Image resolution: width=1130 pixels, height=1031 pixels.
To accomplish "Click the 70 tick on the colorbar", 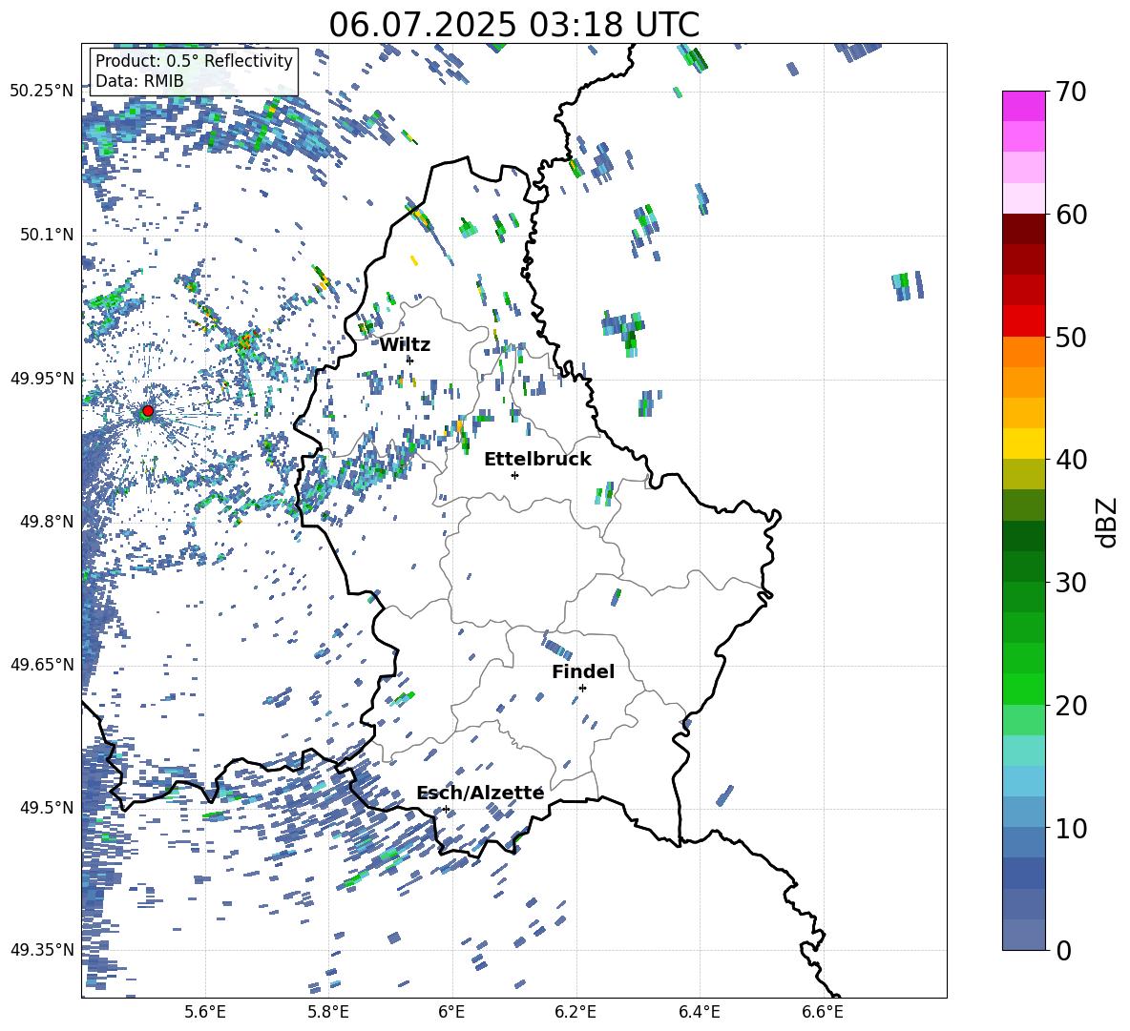I will click(x=1071, y=92).
